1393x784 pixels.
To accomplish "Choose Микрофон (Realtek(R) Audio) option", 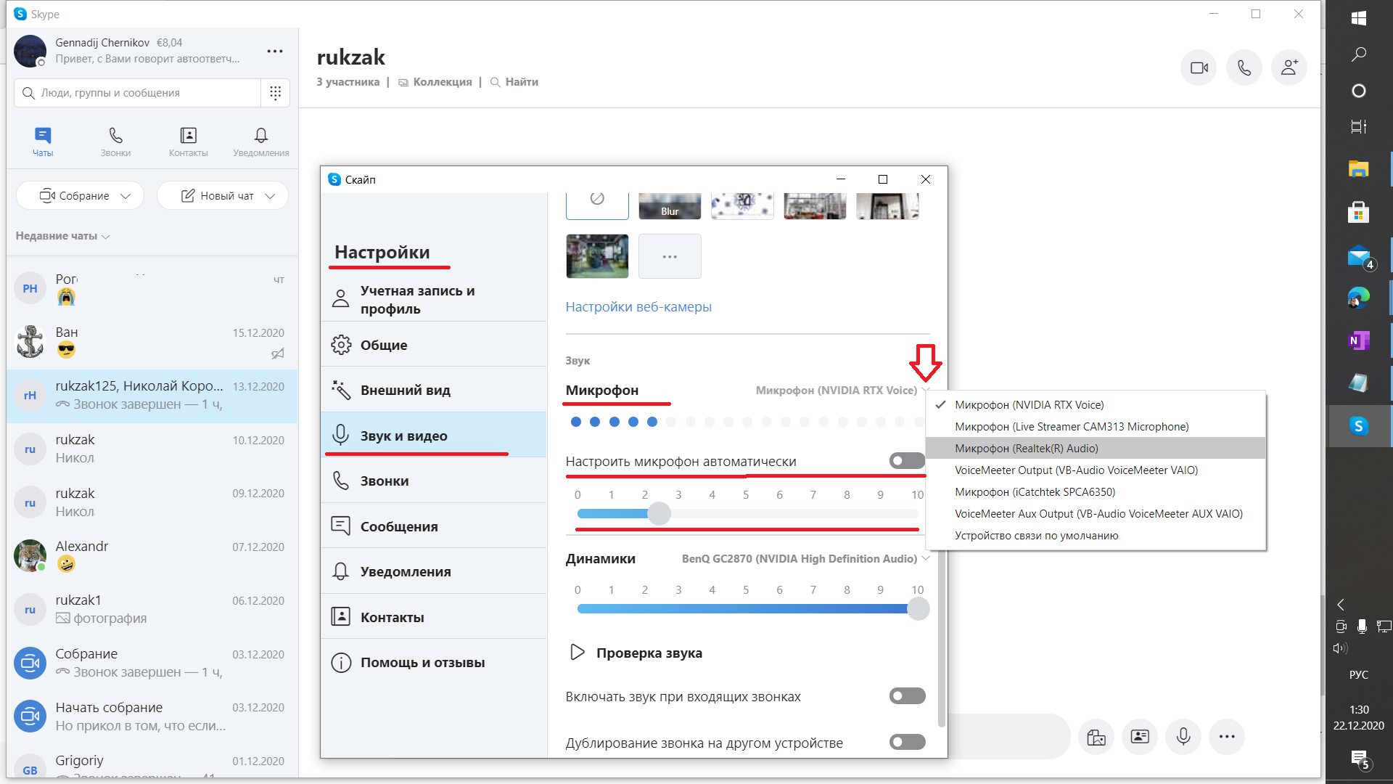I will [x=1096, y=448].
